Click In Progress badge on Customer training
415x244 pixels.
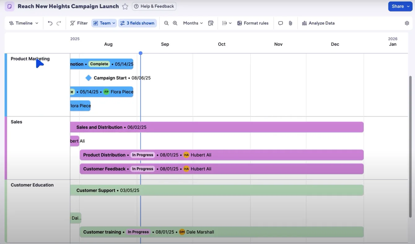click(x=138, y=232)
